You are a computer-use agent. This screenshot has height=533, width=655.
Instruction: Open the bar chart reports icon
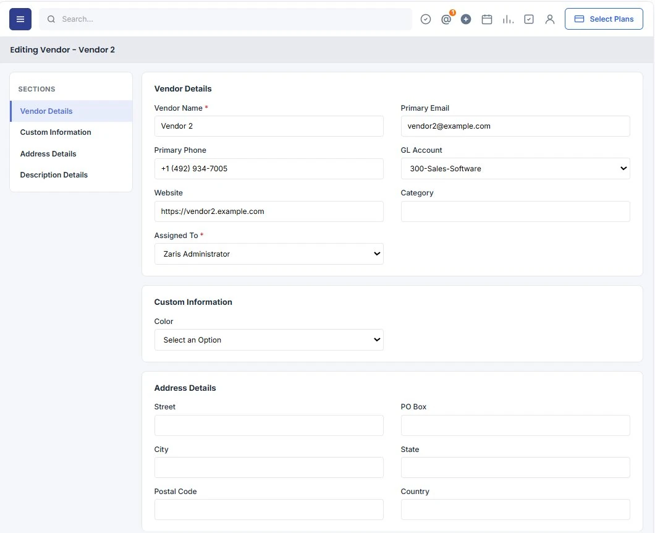click(x=508, y=19)
